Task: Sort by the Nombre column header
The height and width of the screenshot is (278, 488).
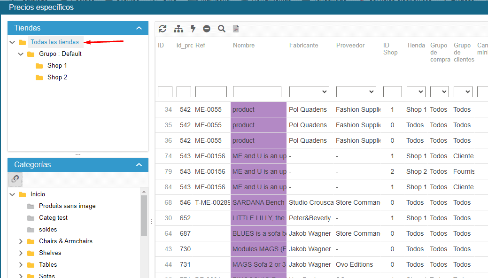Action: point(244,46)
